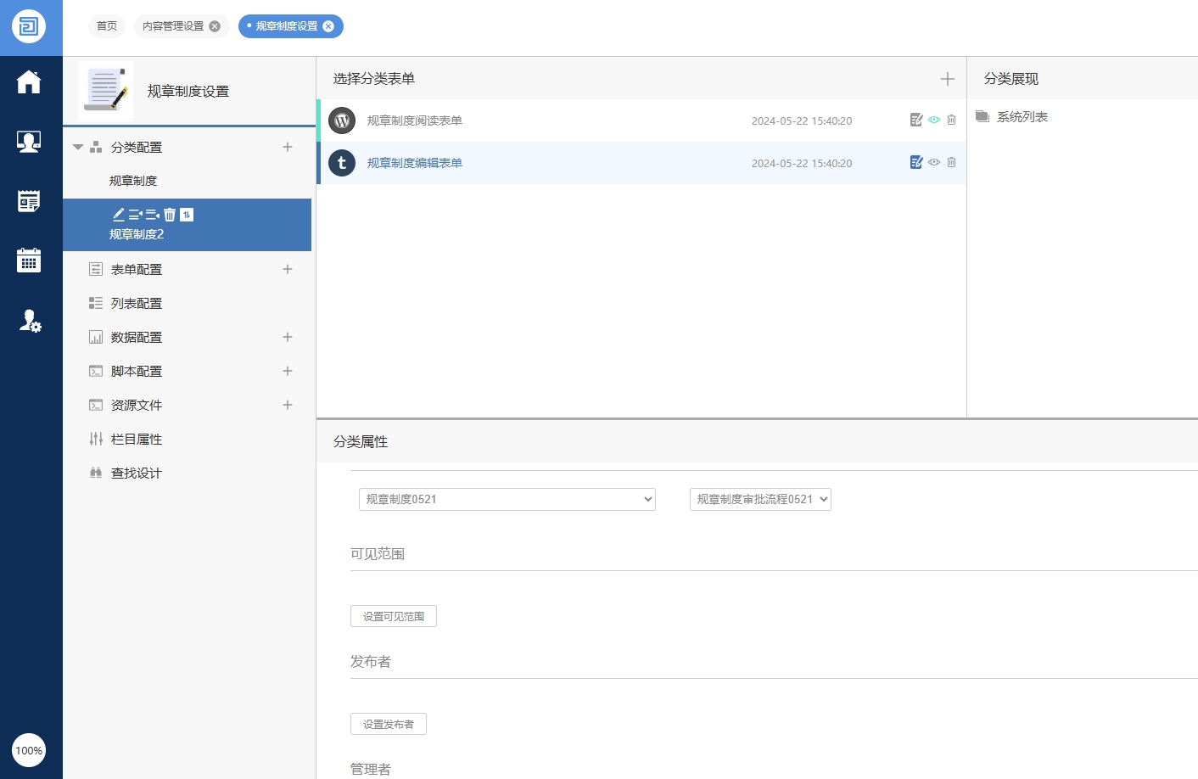Delete the 规章制度阅读表单 form row
1198x779 pixels.
point(951,120)
